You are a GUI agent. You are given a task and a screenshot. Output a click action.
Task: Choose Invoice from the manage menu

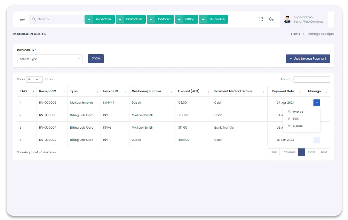click(x=298, y=112)
